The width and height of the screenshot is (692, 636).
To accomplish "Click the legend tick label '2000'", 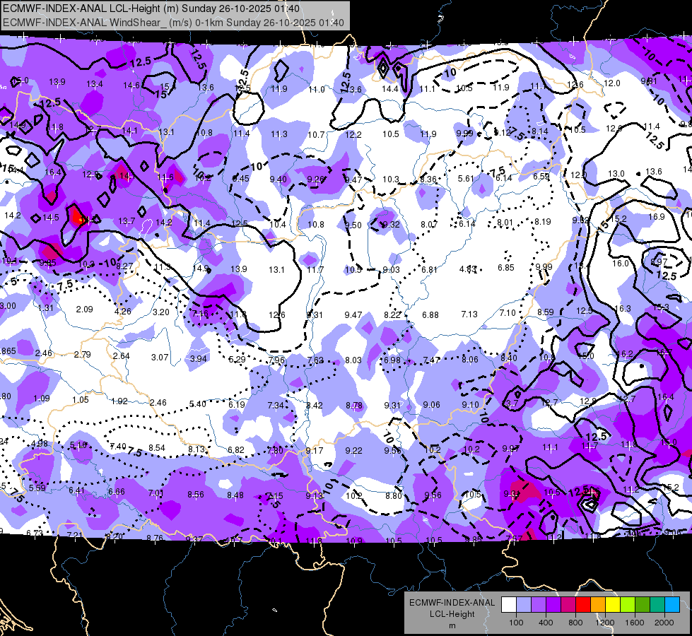I will coord(664,623).
